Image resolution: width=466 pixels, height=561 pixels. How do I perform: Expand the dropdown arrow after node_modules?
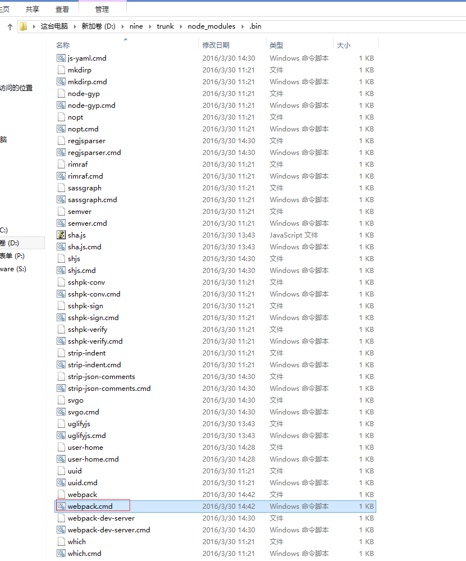click(243, 26)
